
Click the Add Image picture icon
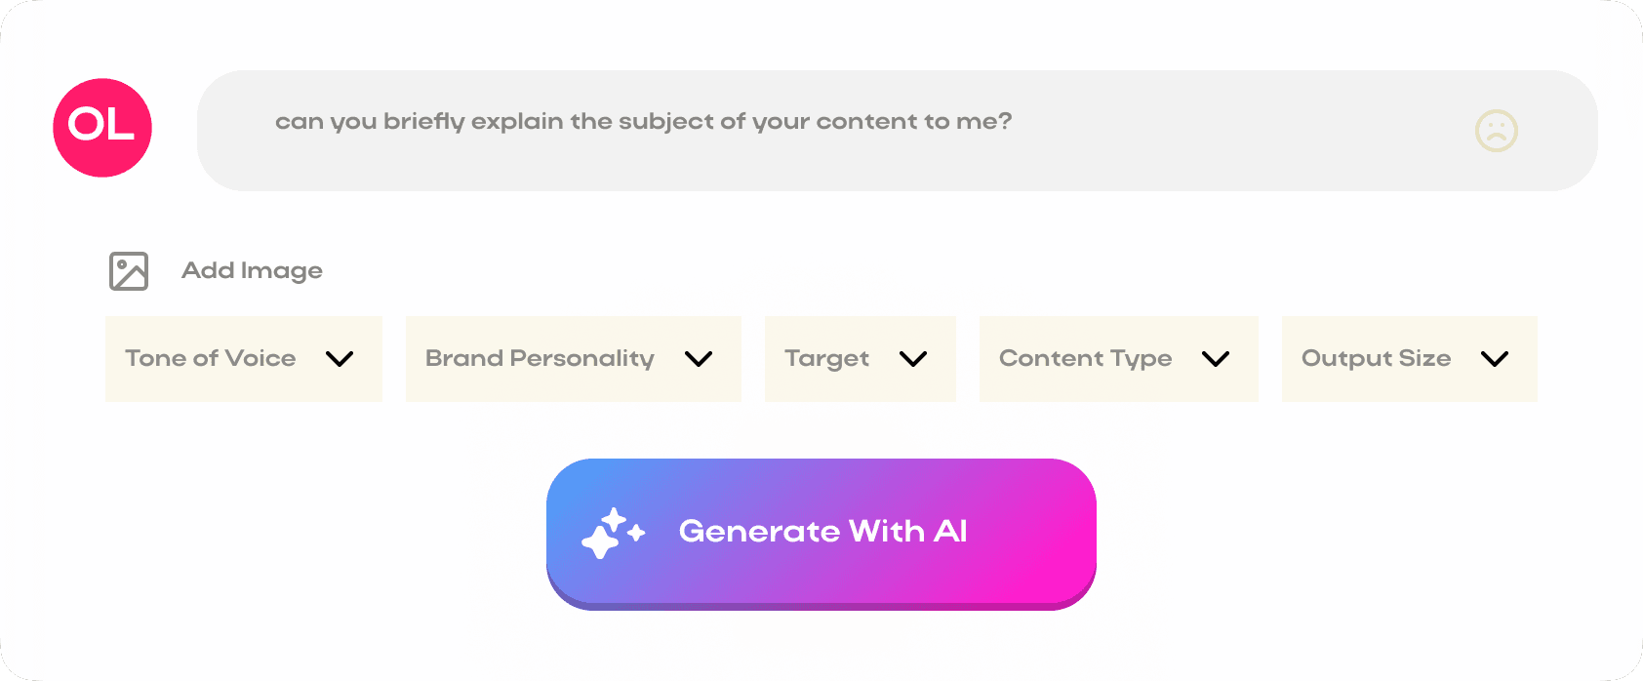point(129,271)
